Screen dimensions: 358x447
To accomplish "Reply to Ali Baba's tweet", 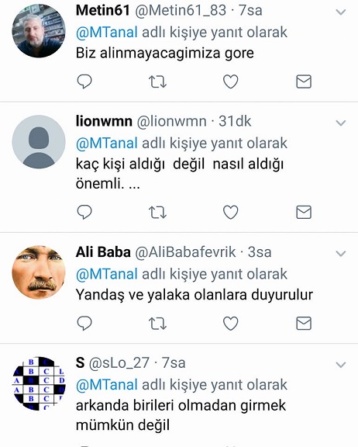I will pyautogui.click(x=84, y=324).
